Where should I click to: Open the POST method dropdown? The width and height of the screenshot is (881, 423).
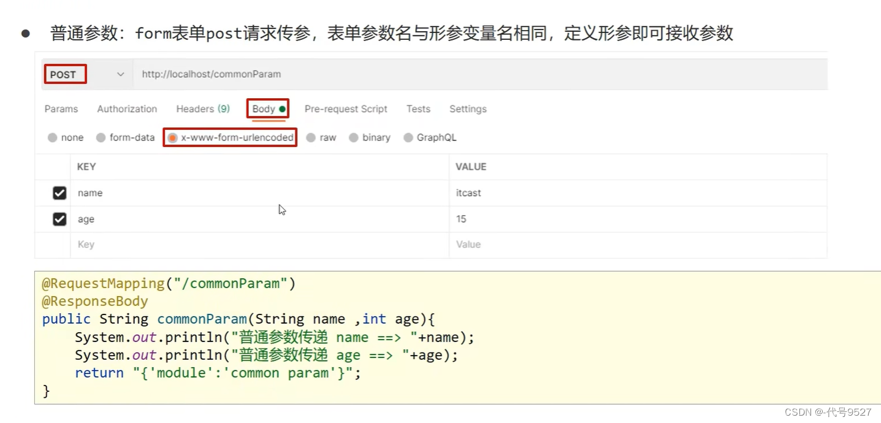[86, 74]
